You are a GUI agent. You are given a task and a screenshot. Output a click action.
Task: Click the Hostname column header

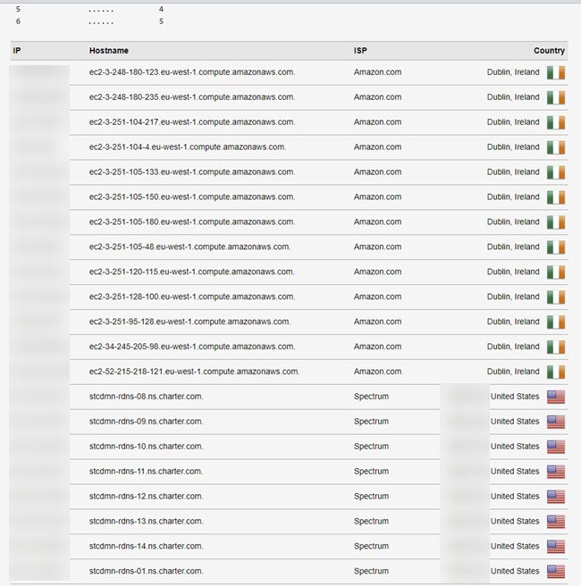tap(109, 50)
